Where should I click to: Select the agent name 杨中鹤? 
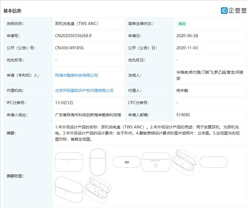(182, 90)
